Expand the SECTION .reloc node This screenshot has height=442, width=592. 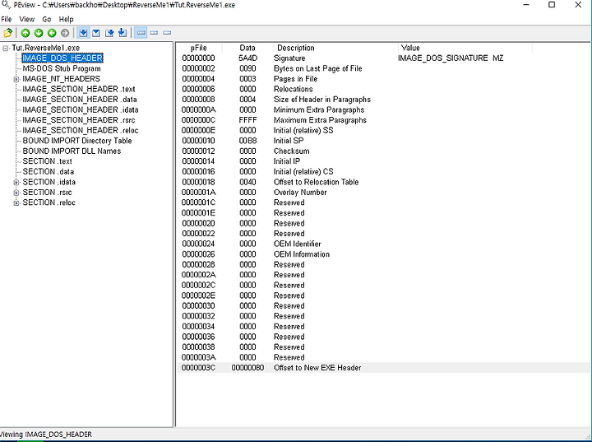16,202
